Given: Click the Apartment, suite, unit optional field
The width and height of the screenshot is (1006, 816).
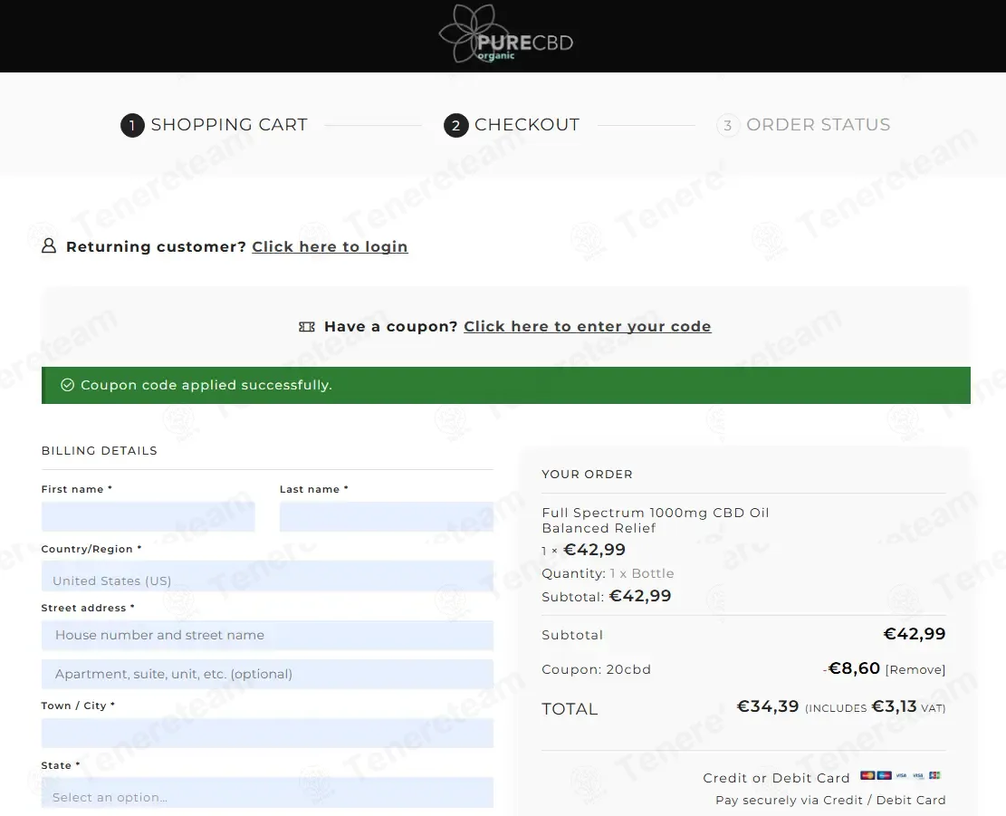Looking at the screenshot, I should [267, 675].
